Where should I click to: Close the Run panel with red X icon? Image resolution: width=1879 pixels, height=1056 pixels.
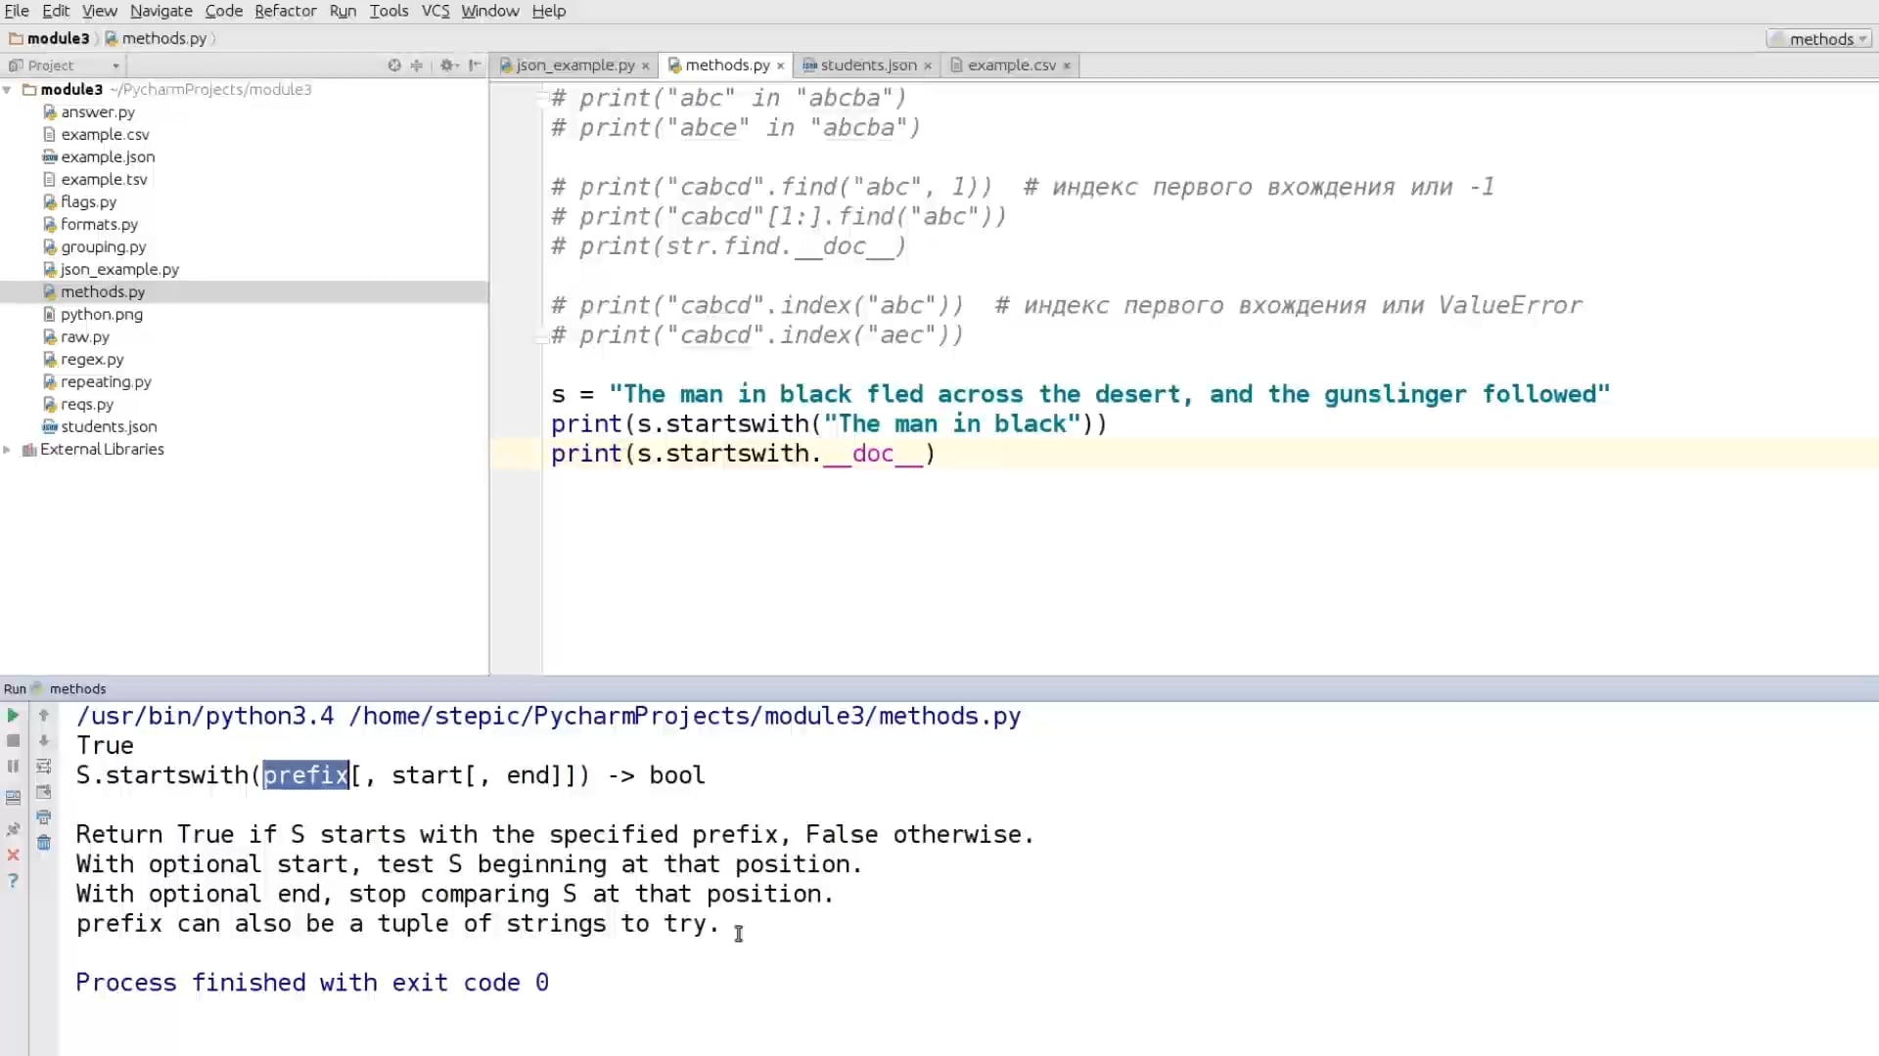13,855
